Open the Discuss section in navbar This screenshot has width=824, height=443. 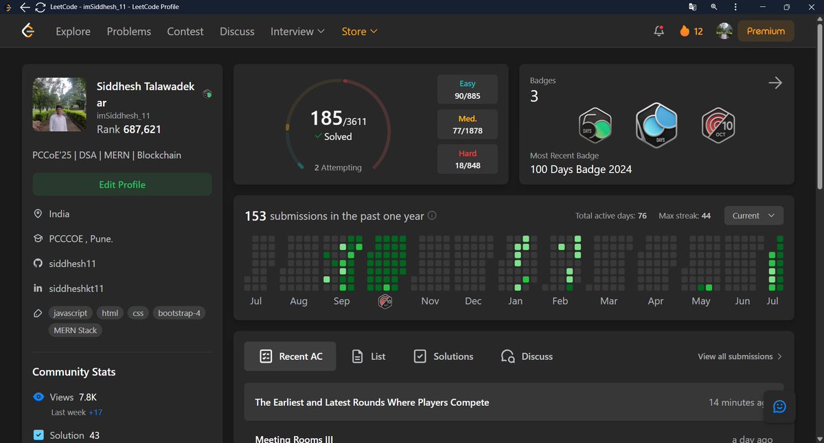(x=237, y=32)
